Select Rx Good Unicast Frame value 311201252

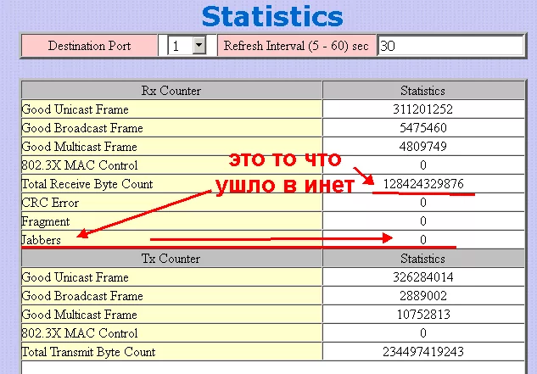[x=423, y=109]
